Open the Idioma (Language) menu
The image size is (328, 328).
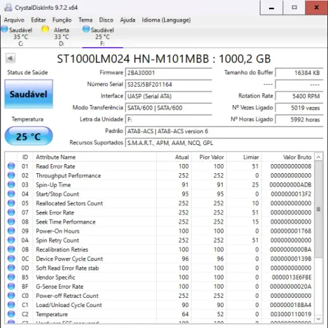166,20
